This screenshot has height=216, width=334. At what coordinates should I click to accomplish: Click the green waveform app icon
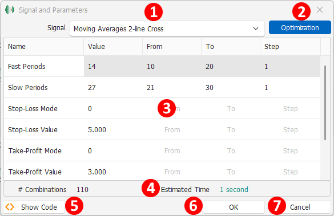pos(9,10)
